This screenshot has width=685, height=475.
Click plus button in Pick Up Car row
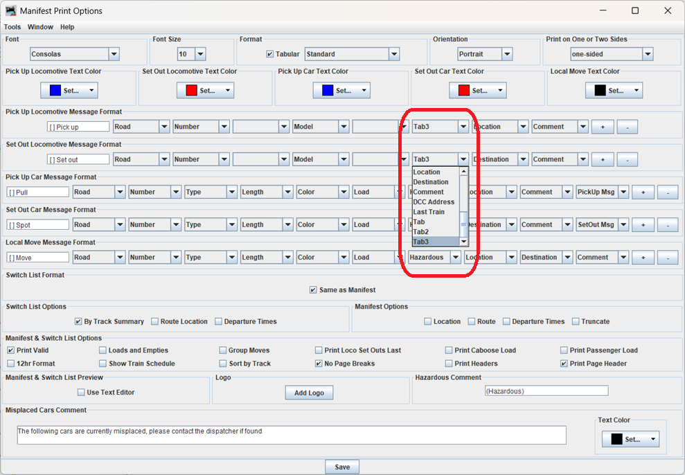point(643,192)
